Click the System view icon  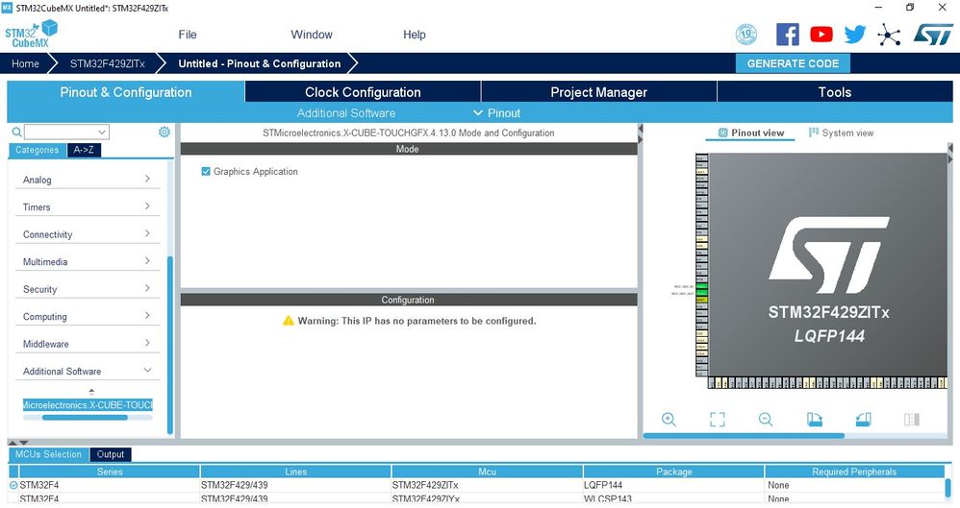[x=814, y=133]
